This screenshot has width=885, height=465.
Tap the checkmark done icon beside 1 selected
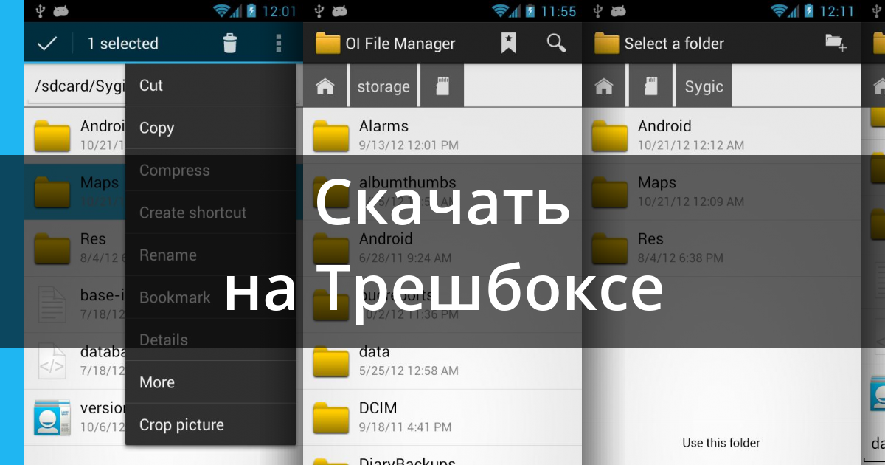[47, 44]
